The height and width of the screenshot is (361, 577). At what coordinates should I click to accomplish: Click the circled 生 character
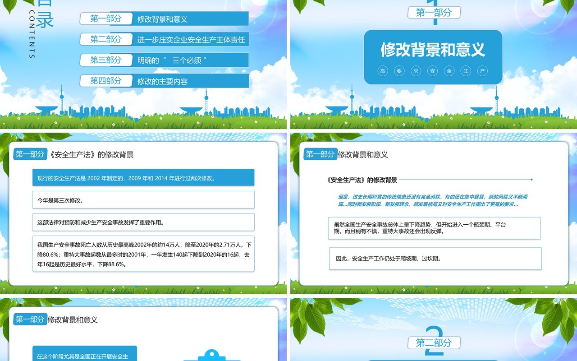(466, 71)
